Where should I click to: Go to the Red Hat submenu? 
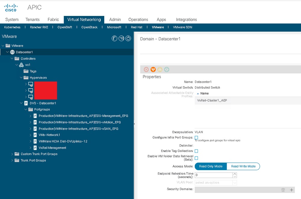[136, 27]
